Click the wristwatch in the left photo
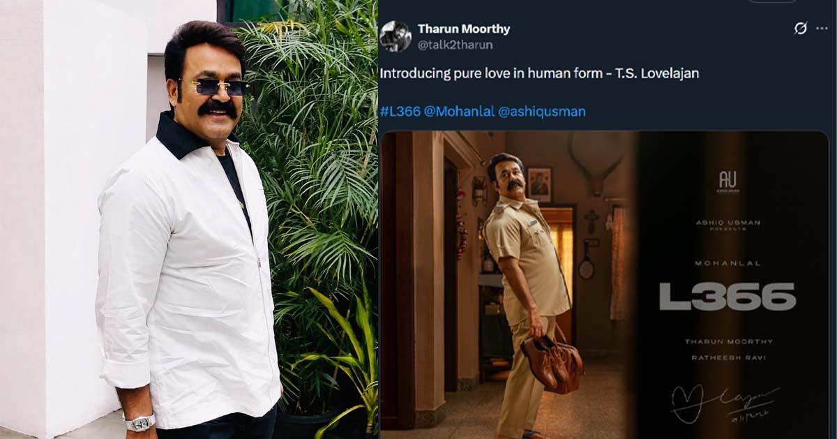This screenshot has width=837, height=439. 137,421
